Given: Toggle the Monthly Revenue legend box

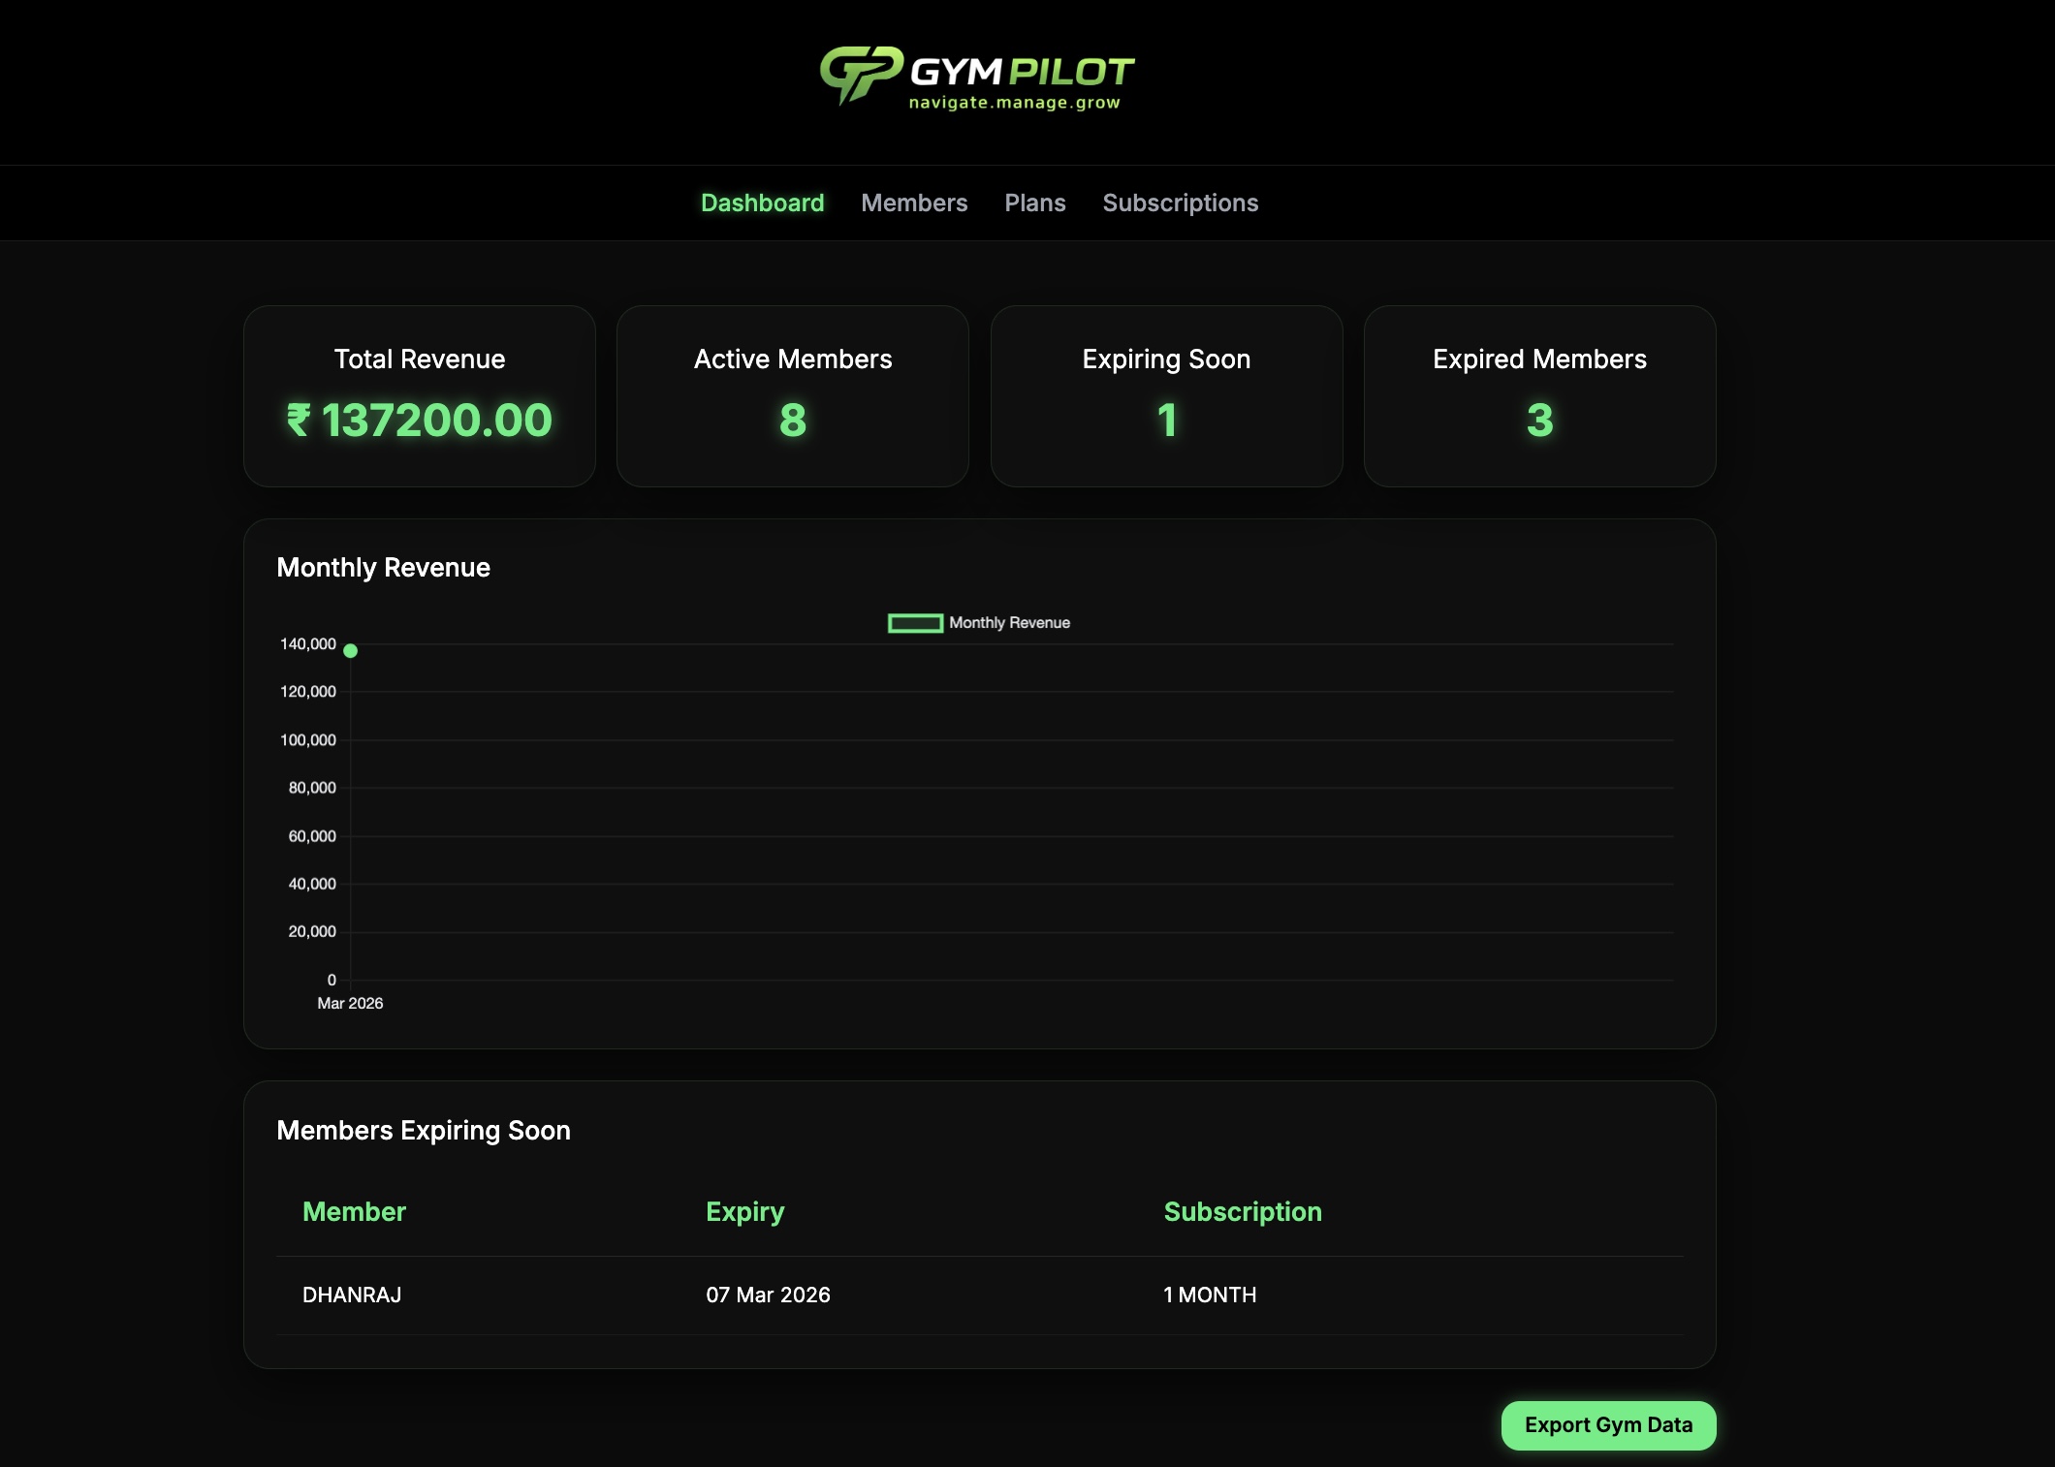Looking at the screenshot, I should pyautogui.click(x=915, y=623).
